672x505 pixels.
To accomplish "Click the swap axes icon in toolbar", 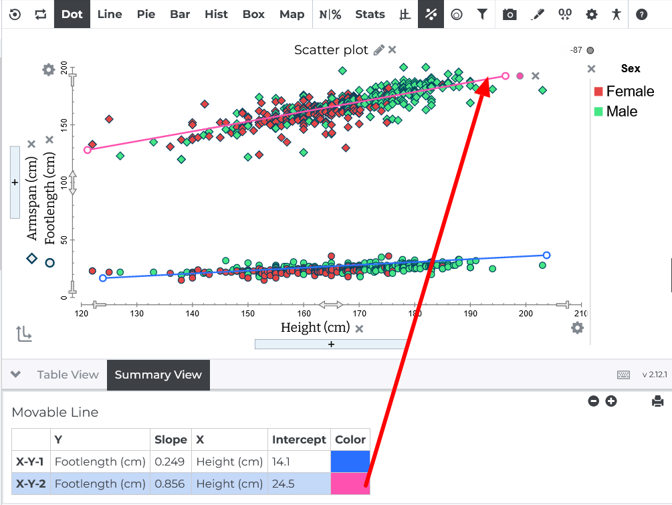I will point(40,15).
